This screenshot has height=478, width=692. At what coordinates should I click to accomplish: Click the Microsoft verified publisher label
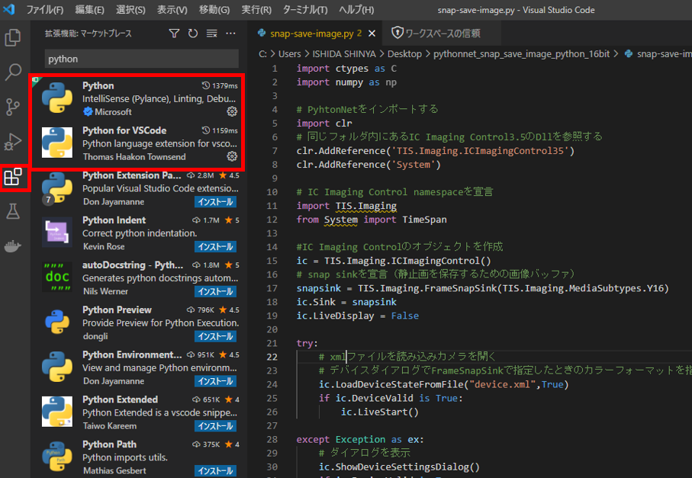[x=113, y=112]
